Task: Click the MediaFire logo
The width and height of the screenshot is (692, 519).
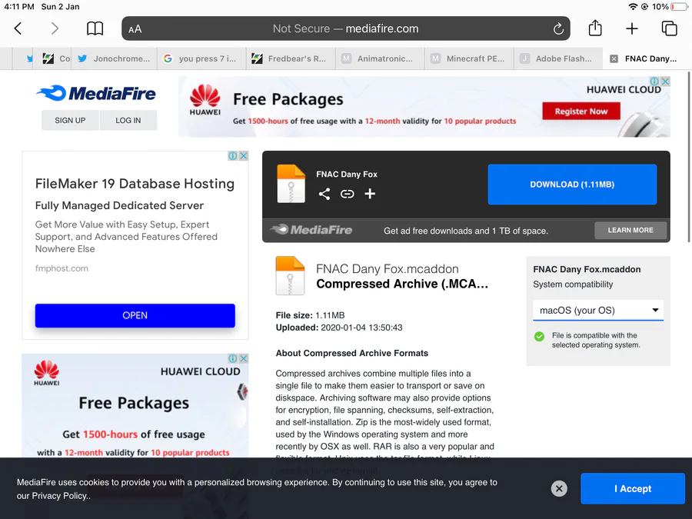Action: pos(96,93)
